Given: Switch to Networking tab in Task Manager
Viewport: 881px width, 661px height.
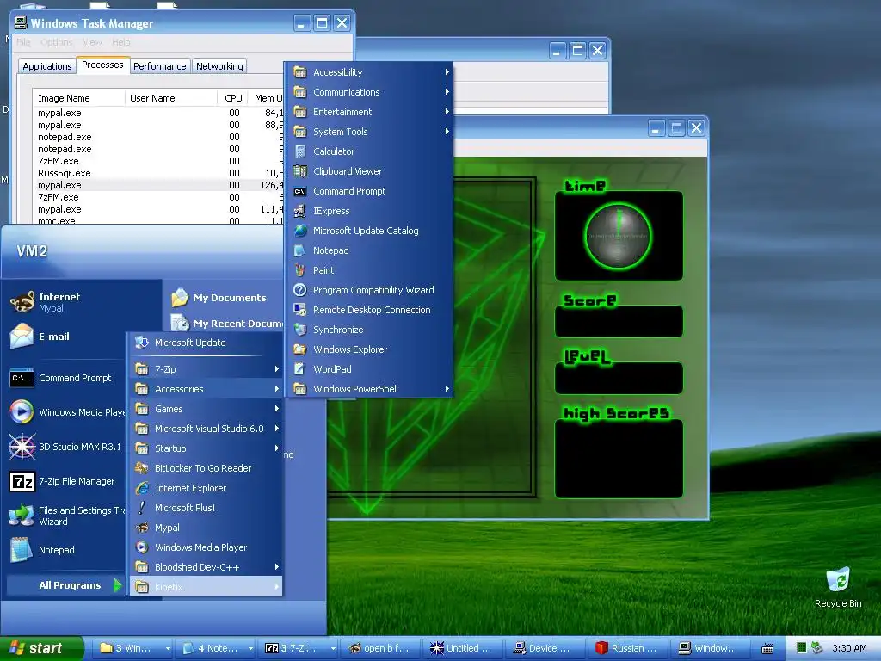Looking at the screenshot, I should (x=219, y=66).
